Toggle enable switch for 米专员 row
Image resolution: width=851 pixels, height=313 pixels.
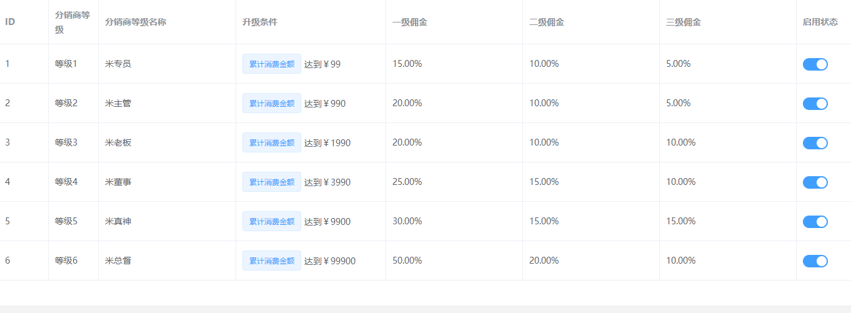pos(815,64)
